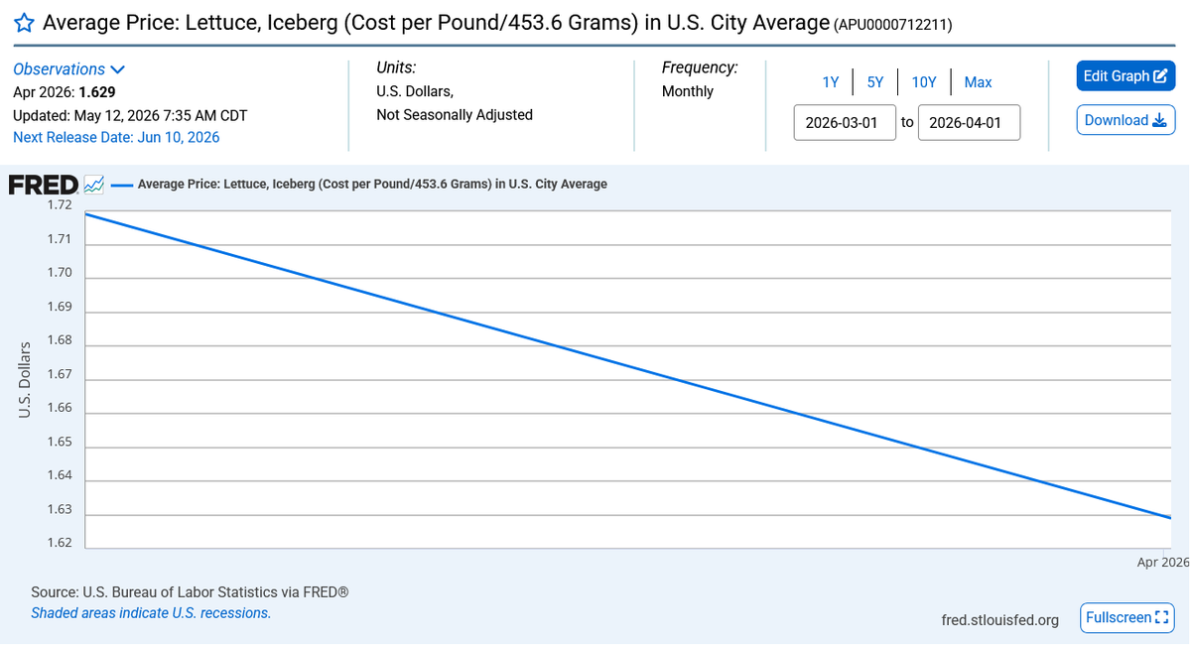Click the 'Monthly' frequency text
The image size is (1191, 645).
pyautogui.click(x=688, y=91)
